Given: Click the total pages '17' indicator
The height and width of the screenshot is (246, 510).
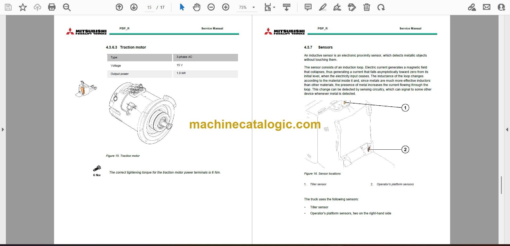Looking at the screenshot, I should click(162, 7).
